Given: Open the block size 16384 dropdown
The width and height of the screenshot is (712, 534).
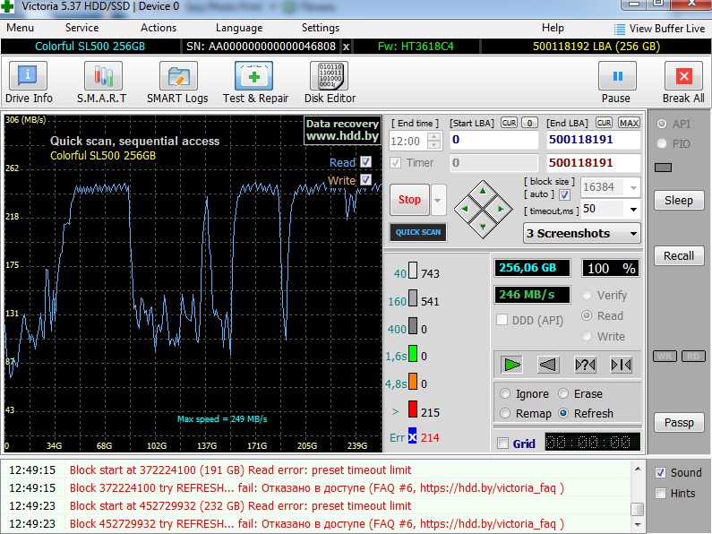Looking at the screenshot, I should tap(633, 187).
